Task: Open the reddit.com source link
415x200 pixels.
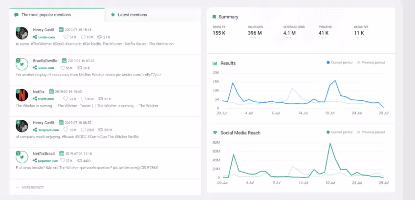Action: pyautogui.click(x=46, y=99)
